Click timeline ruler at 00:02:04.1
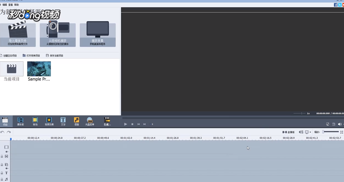344x182 pixels. [x=242, y=138]
